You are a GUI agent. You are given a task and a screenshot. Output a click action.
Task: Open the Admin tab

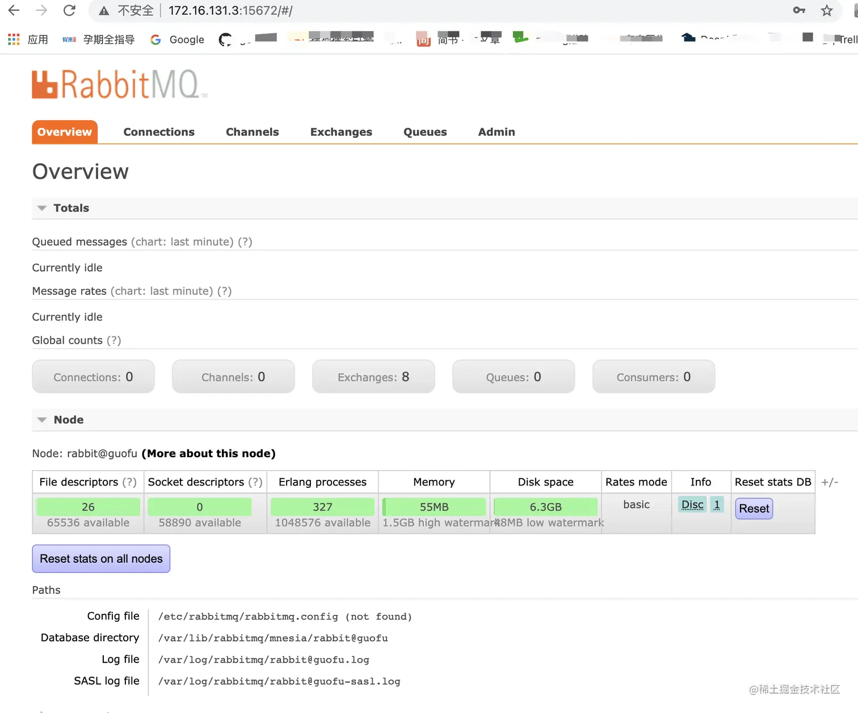tap(497, 132)
